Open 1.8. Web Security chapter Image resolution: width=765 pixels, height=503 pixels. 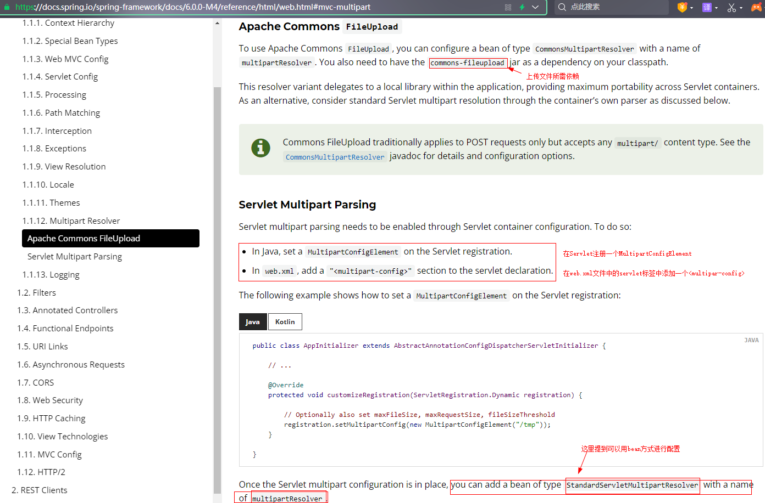(50, 400)
